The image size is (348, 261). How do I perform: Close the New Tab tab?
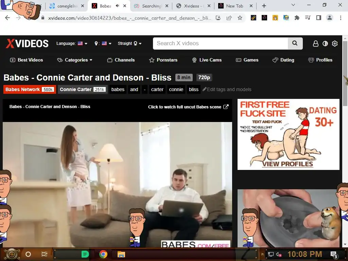click(x=251, y=6)
